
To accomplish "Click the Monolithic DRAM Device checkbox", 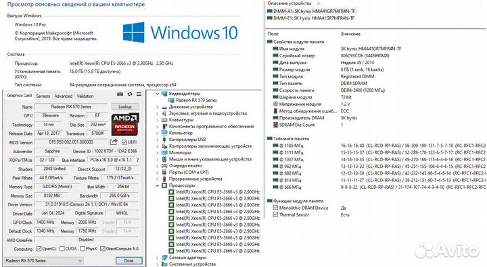I will pyautogui.click(x=275, y=208).
